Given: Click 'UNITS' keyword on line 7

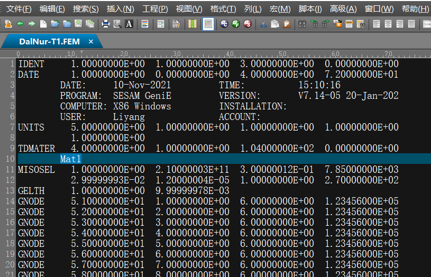Looking at the screenshot, I should tap(31, 127).
